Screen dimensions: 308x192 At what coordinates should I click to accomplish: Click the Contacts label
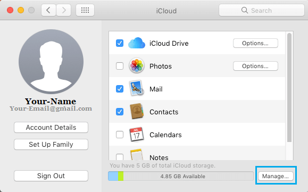point(164,112)
